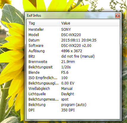This screenshot has height=123, width=127.
Task: Select the Datum row
Action: tap(73, 40)
